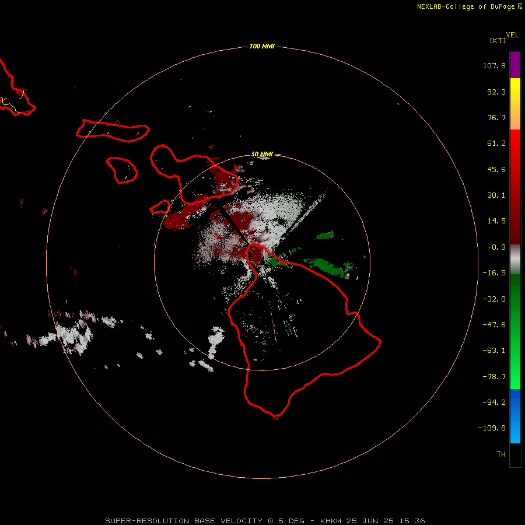Click the KHKM radar site identifier
This screenshot has height=525, width=525.
tap(331, 521)
